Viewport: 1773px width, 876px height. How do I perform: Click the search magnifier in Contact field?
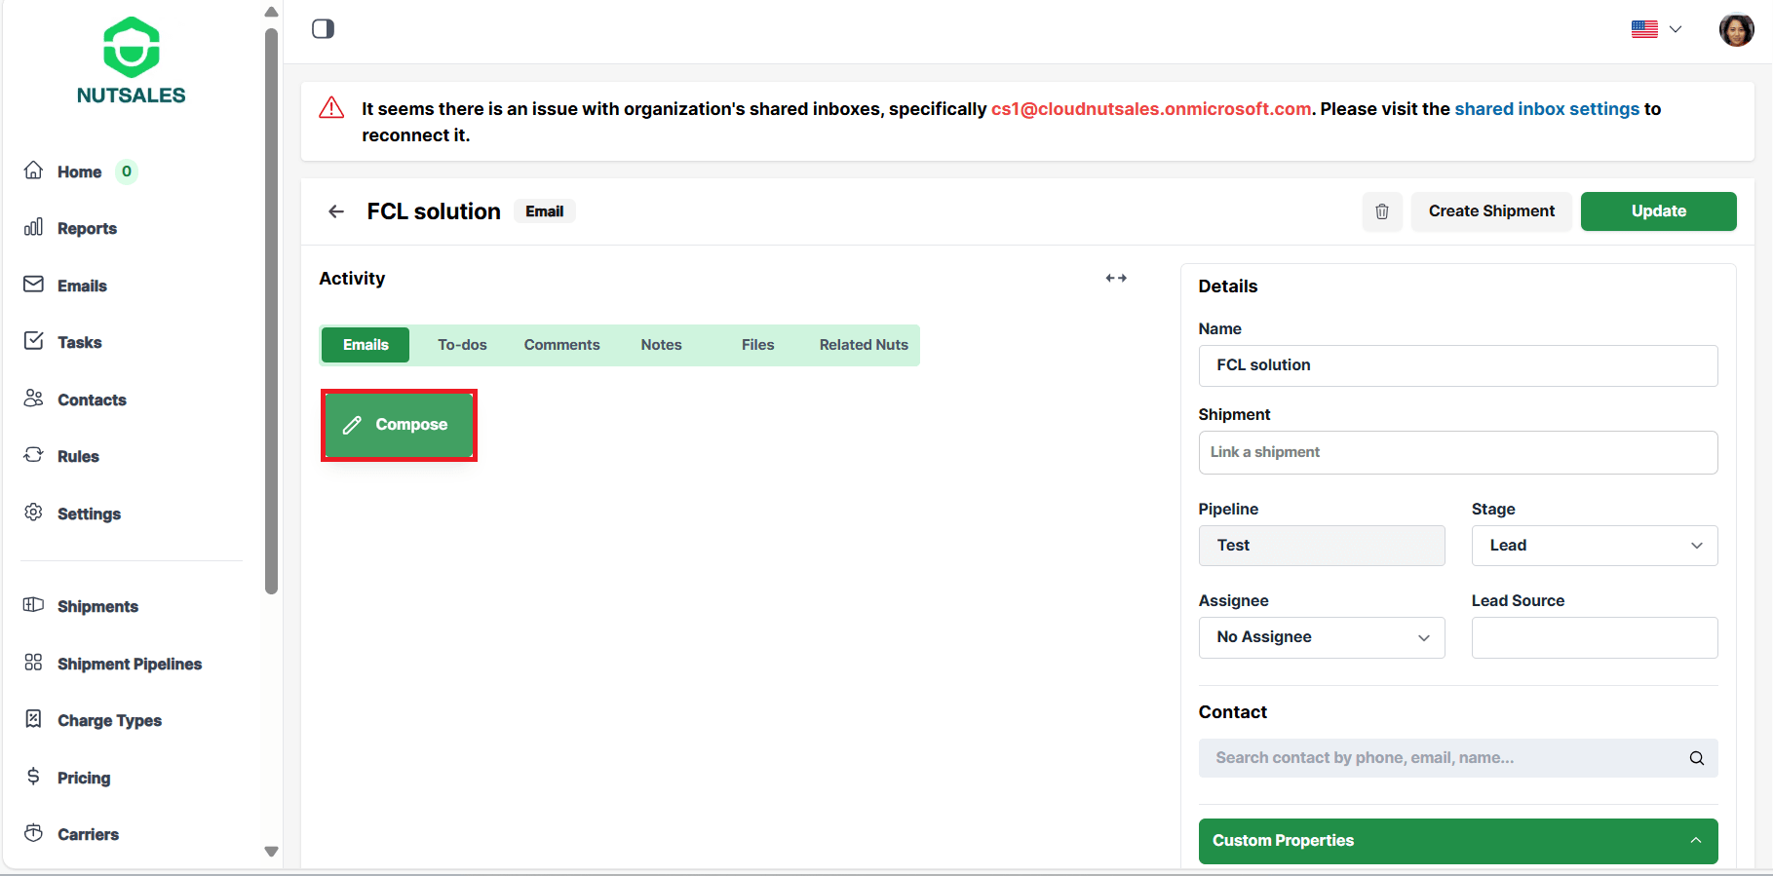(1697, 758)
